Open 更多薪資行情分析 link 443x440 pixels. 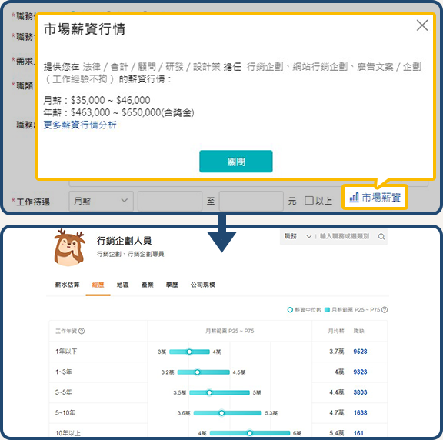(80, 125)
